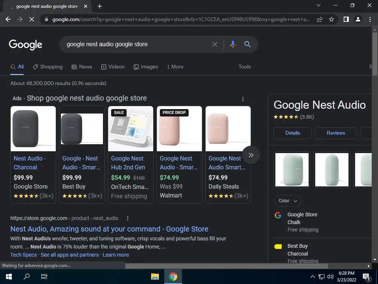
Task: Open the tab search chevron
Action: (319, 5)
